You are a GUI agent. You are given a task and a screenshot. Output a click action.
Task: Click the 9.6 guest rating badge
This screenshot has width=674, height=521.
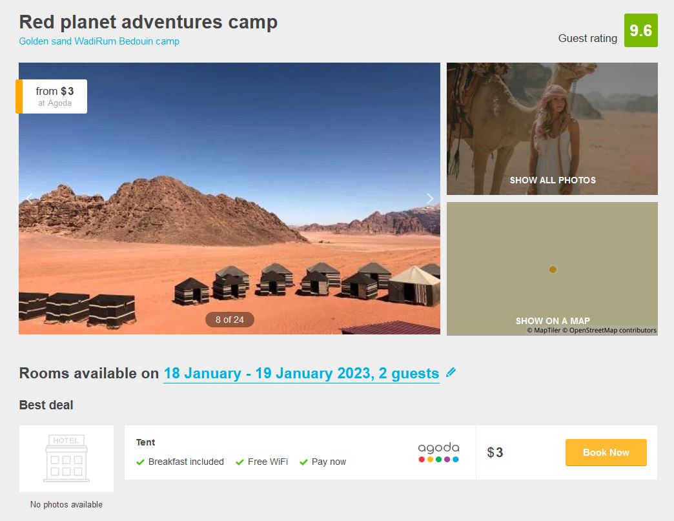[x=640, y=30]
